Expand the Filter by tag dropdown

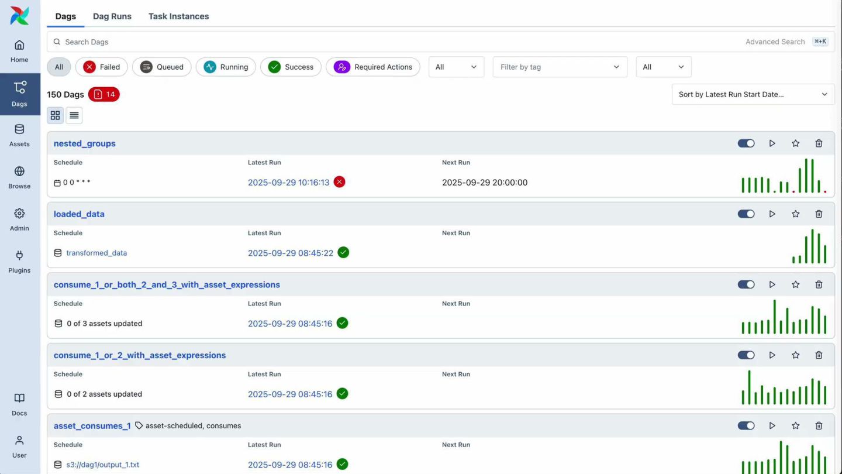[x=560, y=67]
